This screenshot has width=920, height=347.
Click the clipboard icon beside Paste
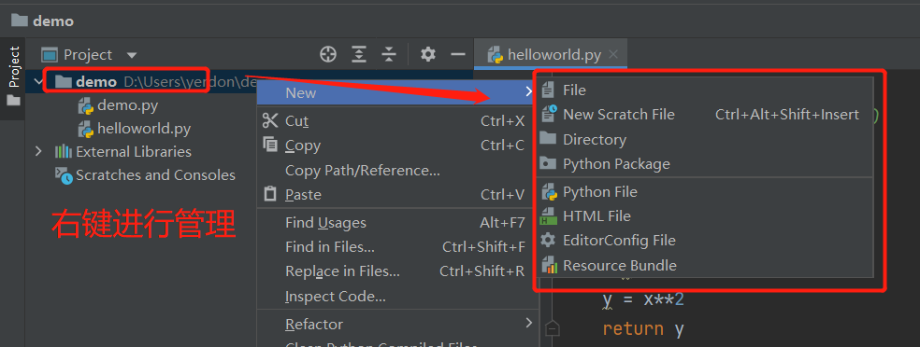click(x=270, y=194)
